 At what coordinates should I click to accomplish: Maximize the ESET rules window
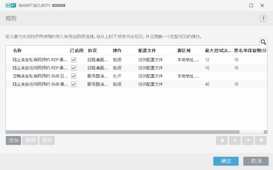pyautogui.click(x=251, y=5)
